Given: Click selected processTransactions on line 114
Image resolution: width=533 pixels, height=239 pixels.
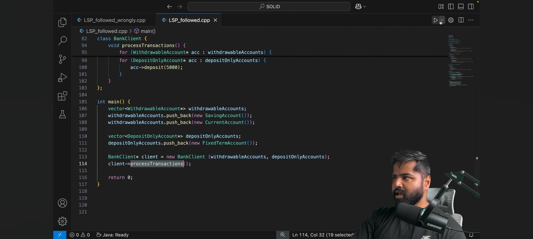Looking at the screenshot, I should coord(157,164).
